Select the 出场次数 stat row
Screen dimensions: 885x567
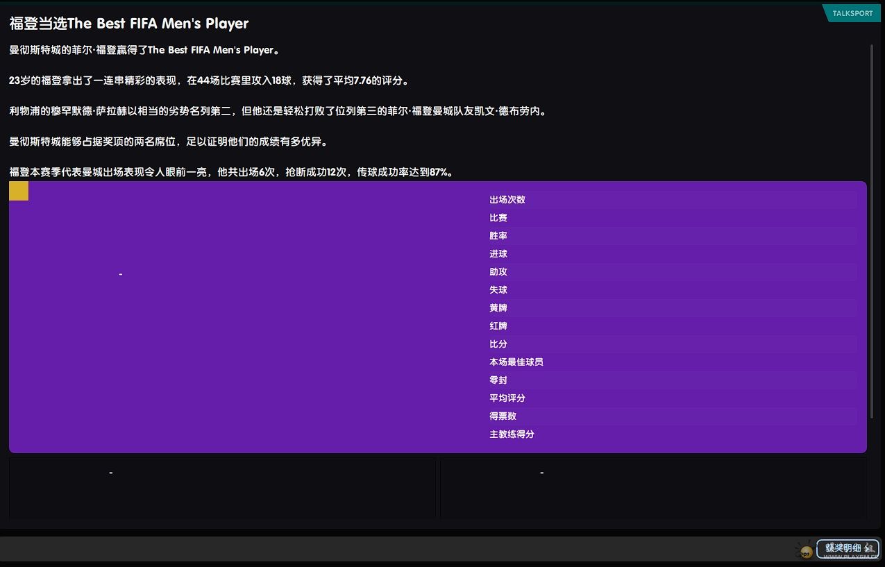click(x=672, y=200)
